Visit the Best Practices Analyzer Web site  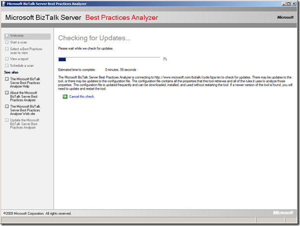[25, 110]
